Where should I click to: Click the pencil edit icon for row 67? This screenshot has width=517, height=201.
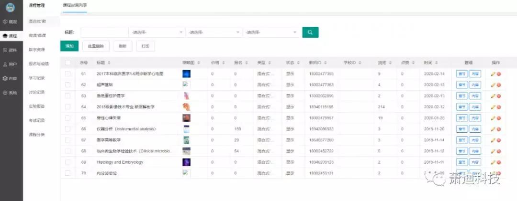tap(493, 140)
